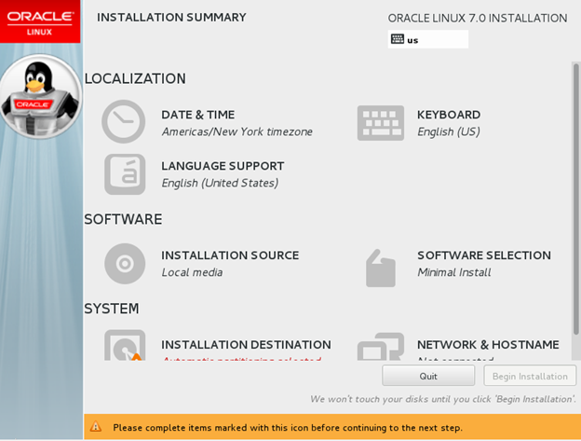
Task: Click the Date & Time clock icon
Action: (123, 122)
